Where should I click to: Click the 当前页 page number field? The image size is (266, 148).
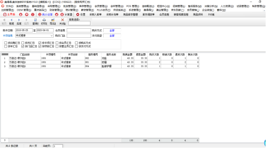(58, 146)
